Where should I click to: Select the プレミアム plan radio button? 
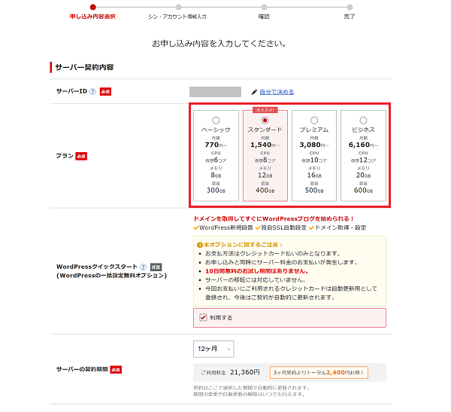pos(314,121)
